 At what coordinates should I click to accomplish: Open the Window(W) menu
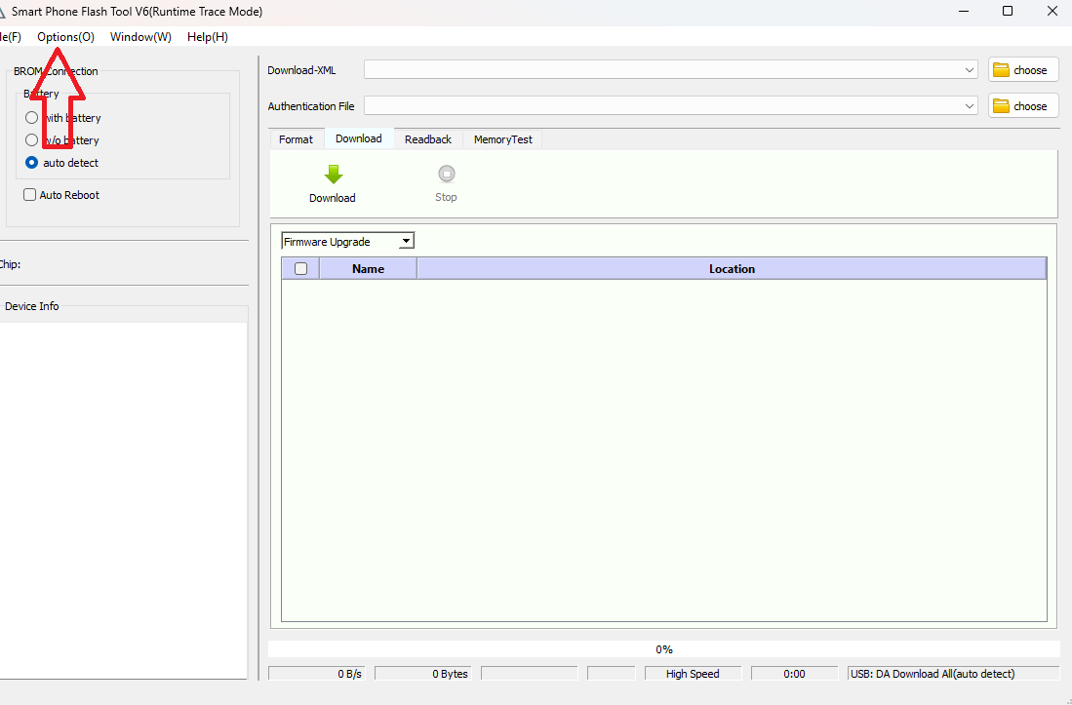click(x=140, y=37)
